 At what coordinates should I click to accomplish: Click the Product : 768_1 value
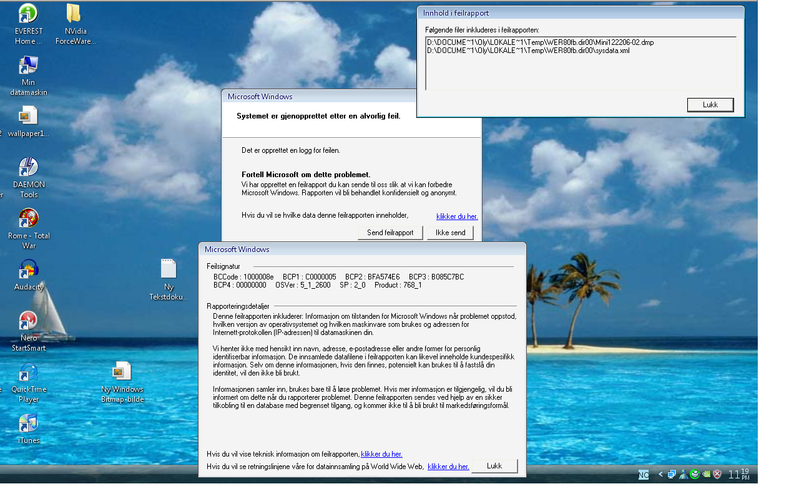[x=398, y=285]
